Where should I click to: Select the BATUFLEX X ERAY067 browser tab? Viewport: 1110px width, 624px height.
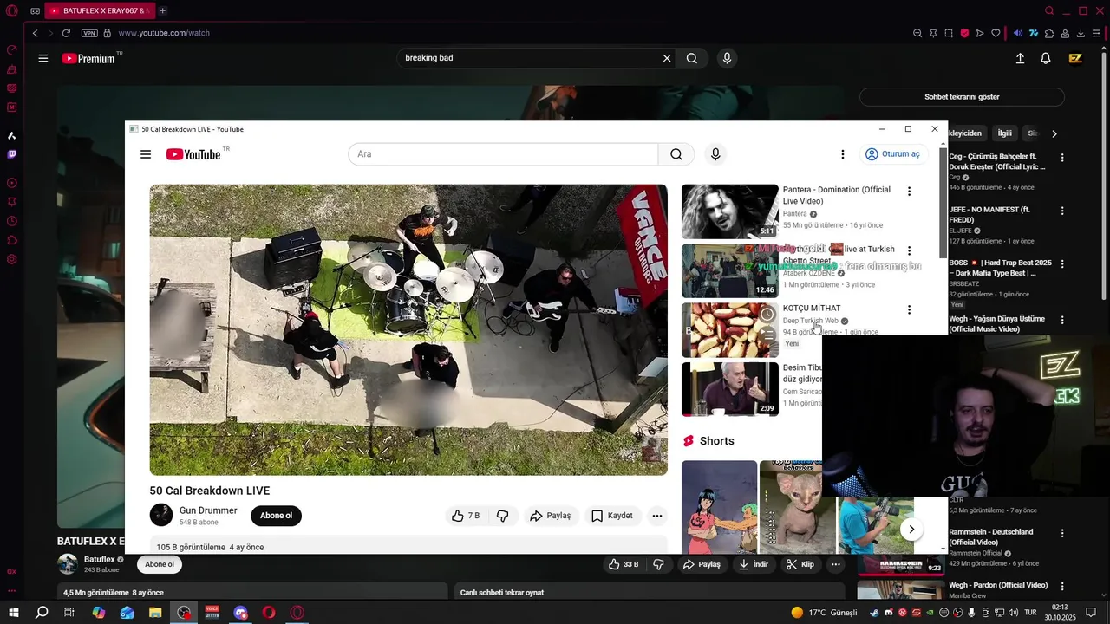pyautogui.click(x=99, y=10)
